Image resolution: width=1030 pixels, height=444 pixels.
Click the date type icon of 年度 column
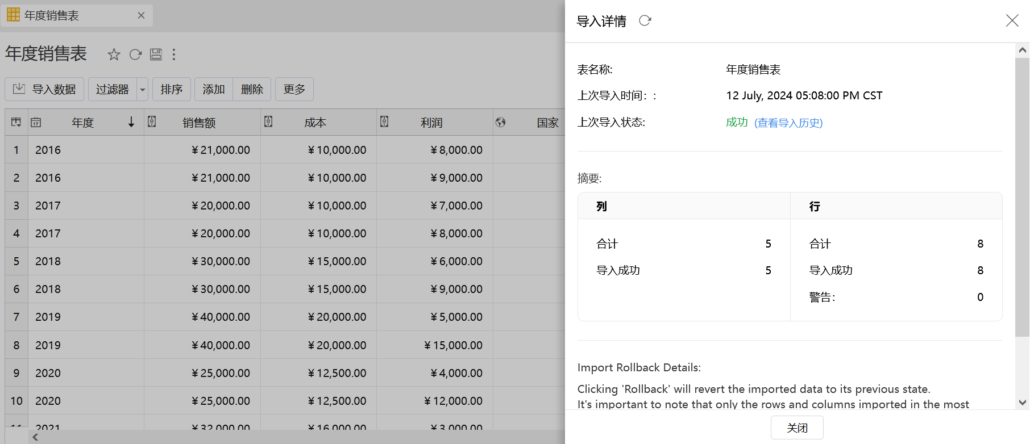click(36, 122)
